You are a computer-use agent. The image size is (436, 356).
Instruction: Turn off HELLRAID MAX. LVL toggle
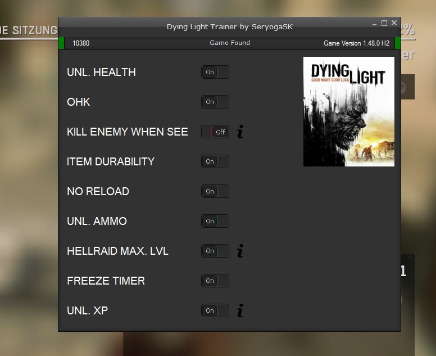[x=215, y=251]
